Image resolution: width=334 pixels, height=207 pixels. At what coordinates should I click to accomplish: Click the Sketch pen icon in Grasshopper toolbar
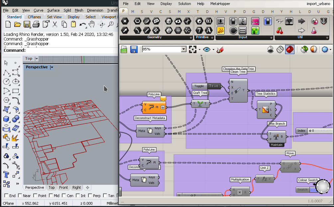(220, 50)
